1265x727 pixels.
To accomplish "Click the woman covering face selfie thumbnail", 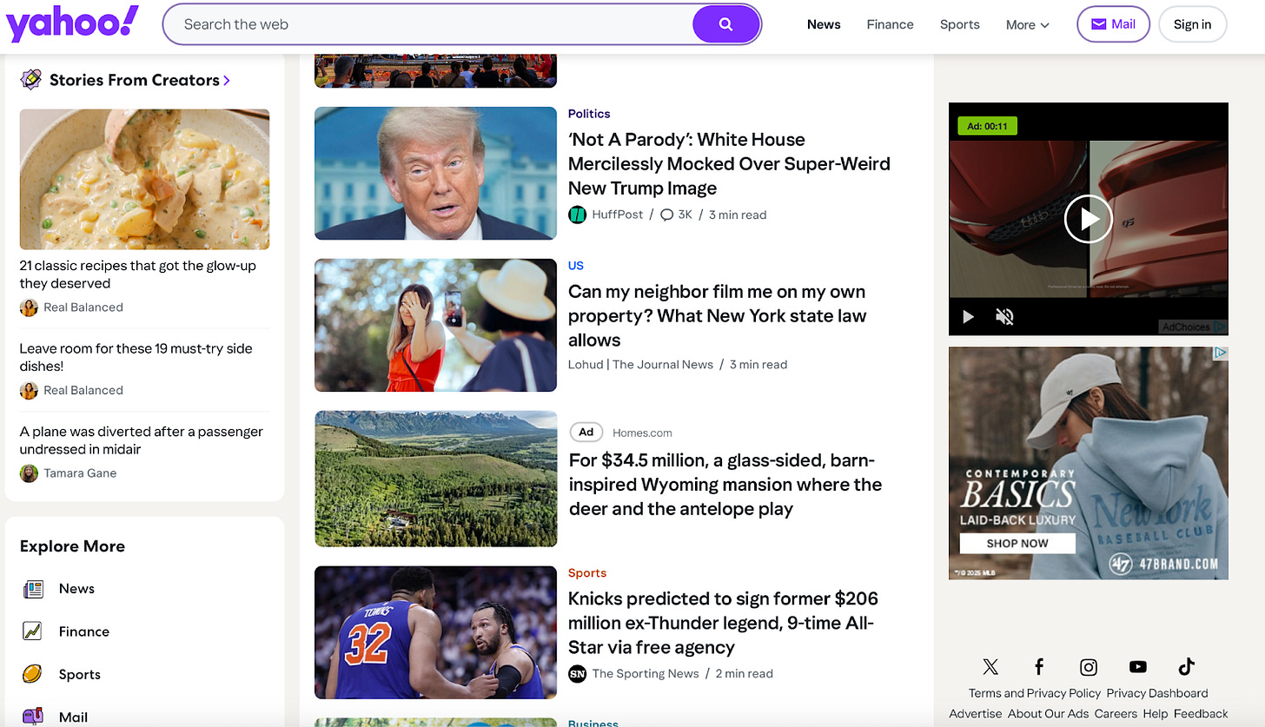I will (x=435, y=325).
